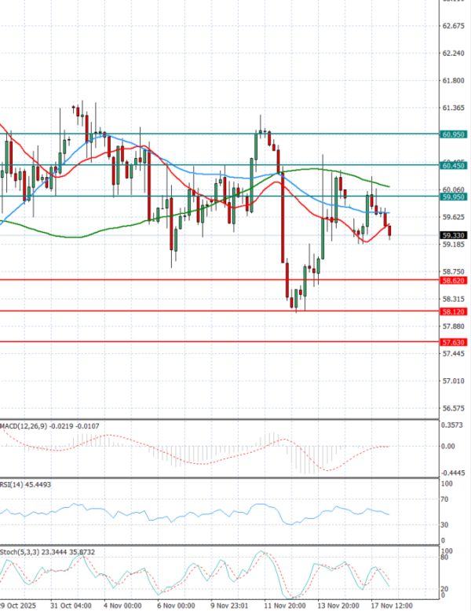
Task: Select the current price label 59.330
Action: pyautogui.click(x=454, y=235)
